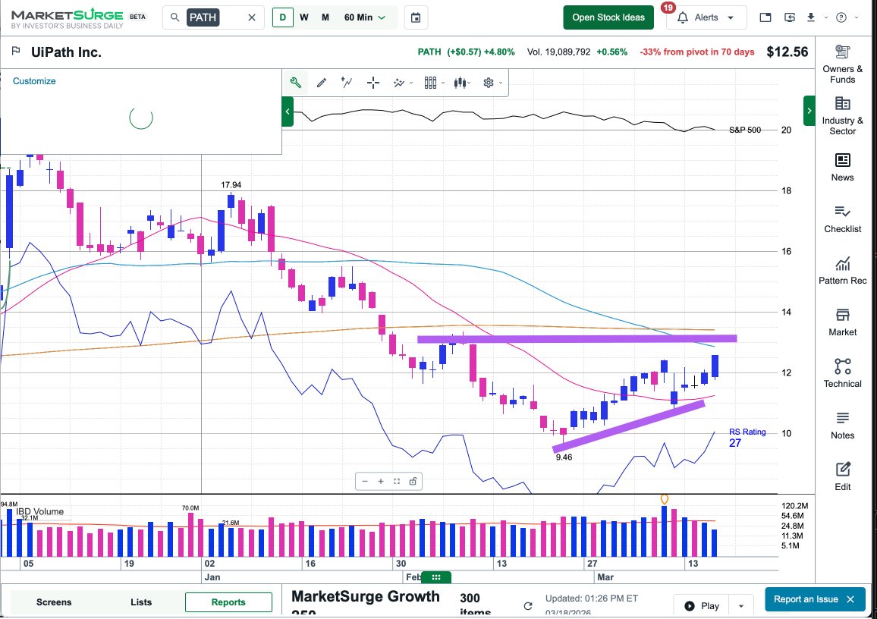This screenshot has width=877, height=619.
Task: Switch to Lists tab
Action: coord(141,602)
